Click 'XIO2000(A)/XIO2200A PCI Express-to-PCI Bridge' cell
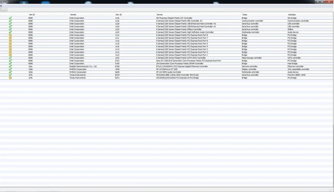Screen dimensions: 334x192 pos(177,78)
